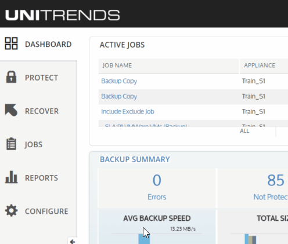Viewport: 288px width, 244px height.
Task: Click the Jobs clipboard icon
Action: click(x=11, y=144)
